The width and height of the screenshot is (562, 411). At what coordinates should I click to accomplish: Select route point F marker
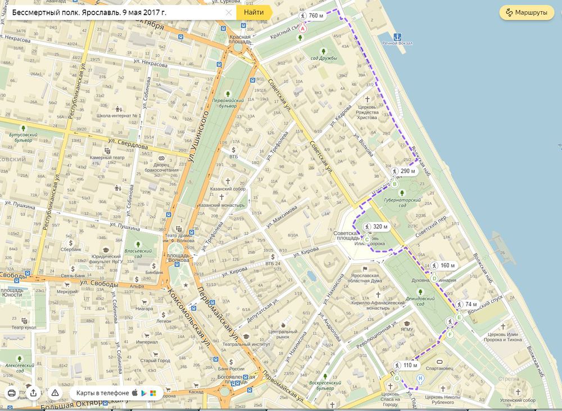coord(450,335)
